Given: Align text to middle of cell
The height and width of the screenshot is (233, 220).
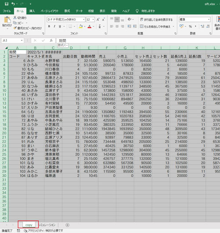Looking at the screenshot, I should [117, 19].
